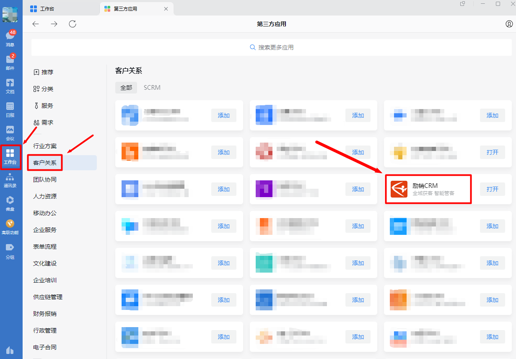
Task: Select 电子合同 in the category list
Action: coord(45,347)
